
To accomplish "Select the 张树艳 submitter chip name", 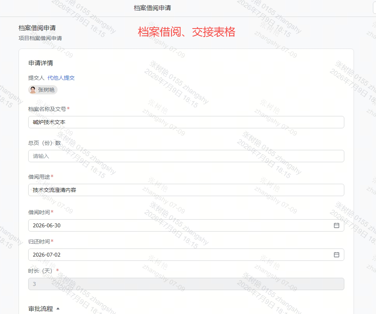I will (46, 90).
